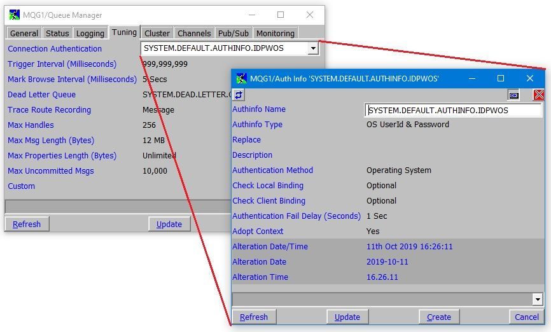
Task: Click Dead Letter Queue label
Action: pos(42,95)
